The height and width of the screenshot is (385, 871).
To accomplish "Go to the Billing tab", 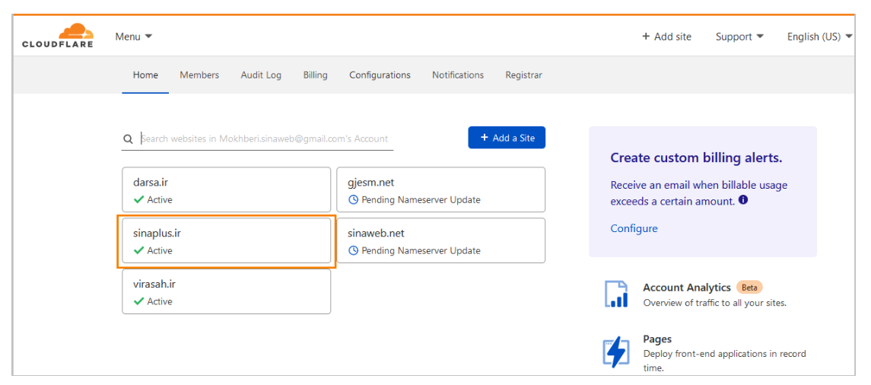I will coord(315,75).
